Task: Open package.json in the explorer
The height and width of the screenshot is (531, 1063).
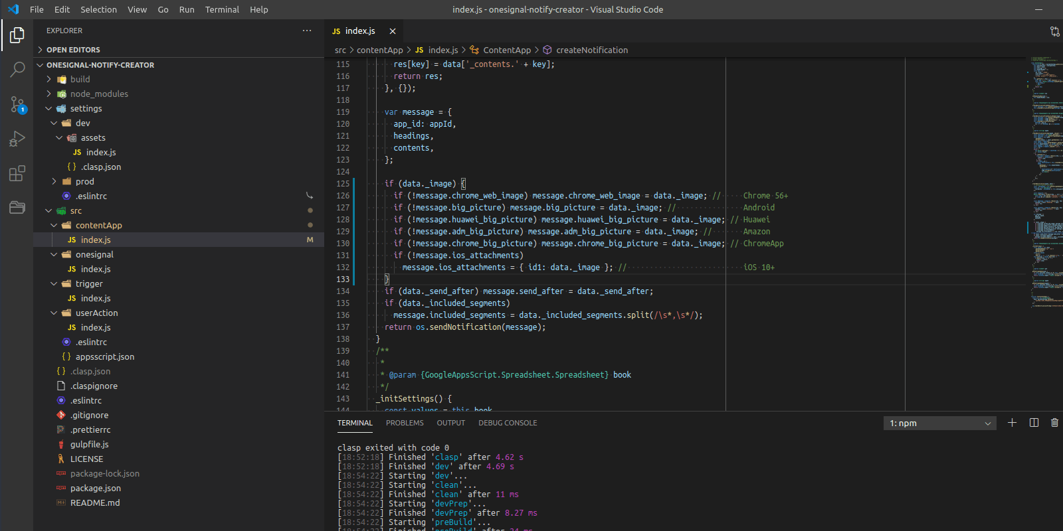Action: (96, 488)
